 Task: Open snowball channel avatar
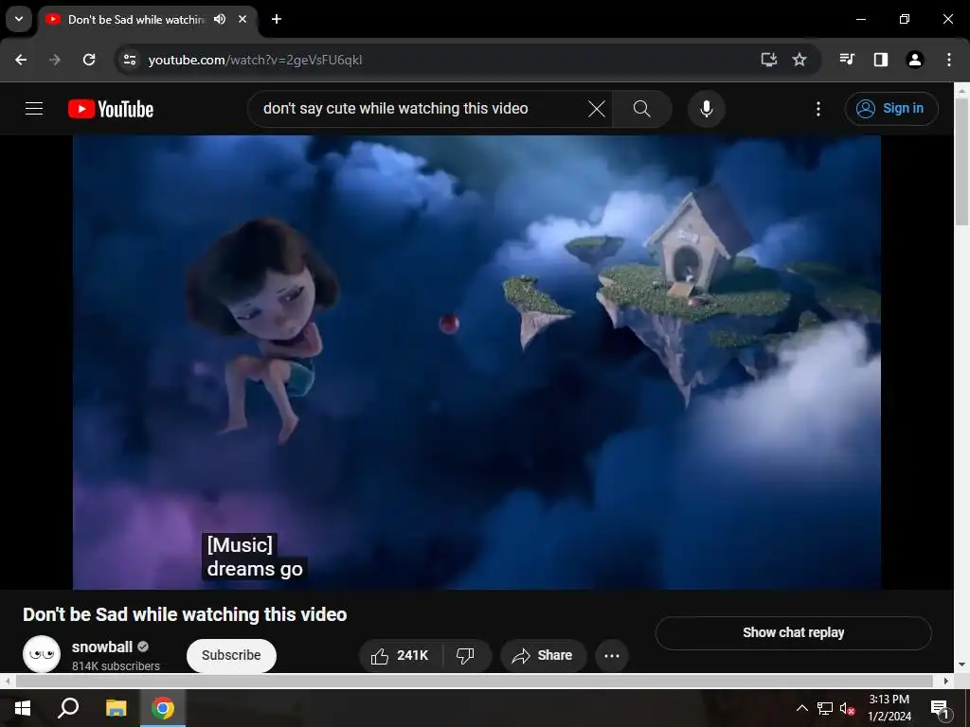pos(42,655)
